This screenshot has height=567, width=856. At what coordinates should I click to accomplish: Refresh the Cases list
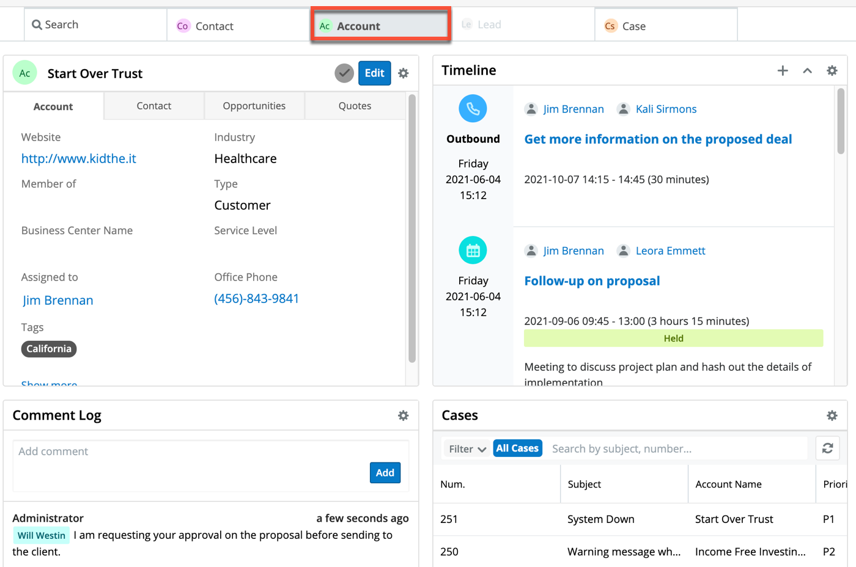click(827, 448)
